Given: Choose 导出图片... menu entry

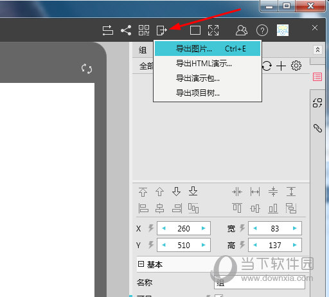Looking at the screenshot, I should [x=208, y=49].
